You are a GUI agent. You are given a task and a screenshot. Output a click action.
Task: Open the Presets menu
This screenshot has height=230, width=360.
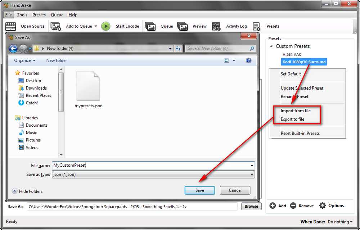(x=39, y=15)
